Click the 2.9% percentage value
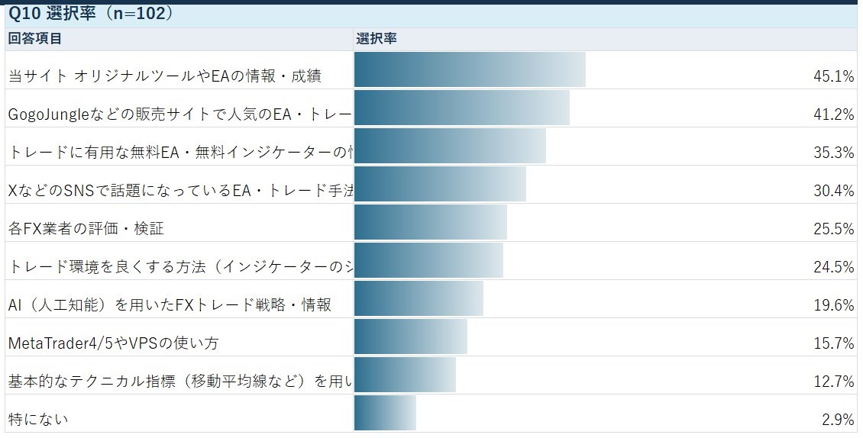 [x=839, y=419]
